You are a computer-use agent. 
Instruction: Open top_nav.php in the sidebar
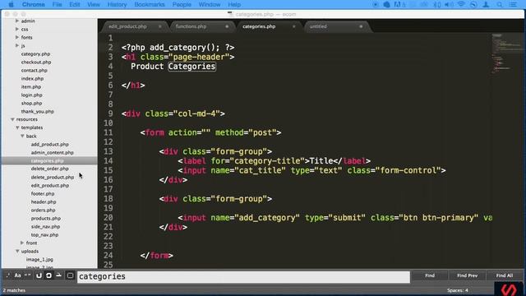coord(44,235)
